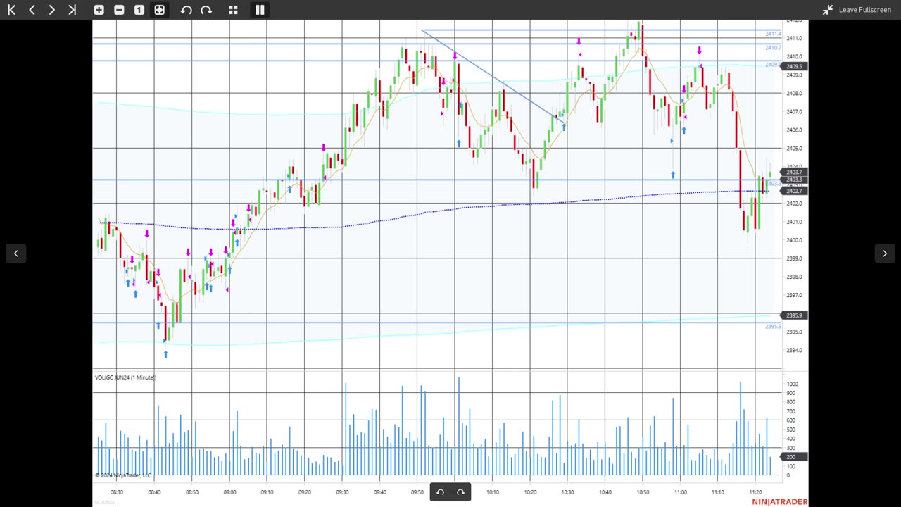
Task: Click the VOL(GC JUN24 (1 Minute)) label
Action: [x=125, y=378]
